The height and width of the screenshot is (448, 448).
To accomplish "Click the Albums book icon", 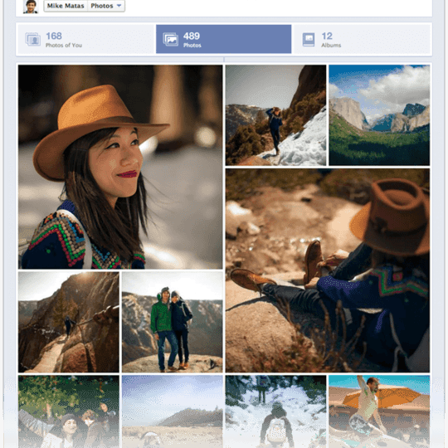I will pos(309,40).
